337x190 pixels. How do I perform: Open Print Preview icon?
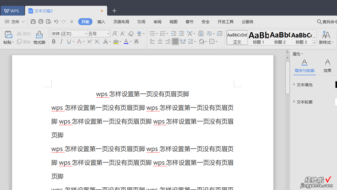coord(48,22)
